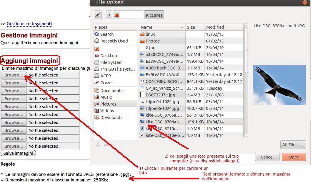Open the All Files filter dropdown
The width and height of the screenshot is (311, 182).
tap(293, 145)
